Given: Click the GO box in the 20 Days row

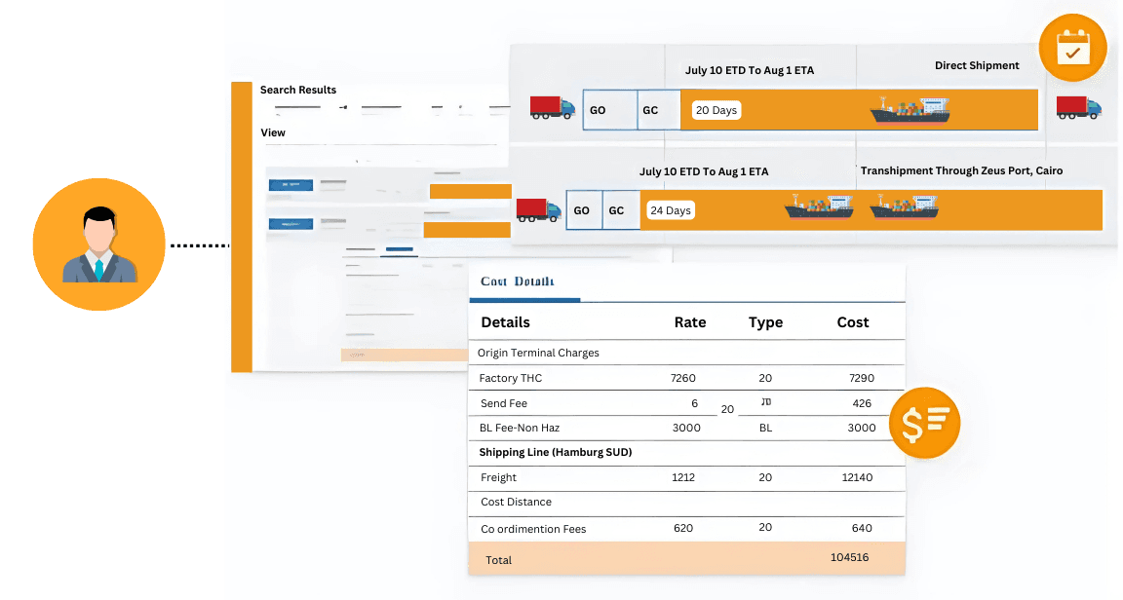Looking at the screenshot, I should (599, 110).
